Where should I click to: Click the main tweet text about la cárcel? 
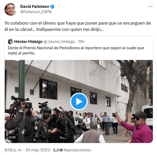pos(78,26)
